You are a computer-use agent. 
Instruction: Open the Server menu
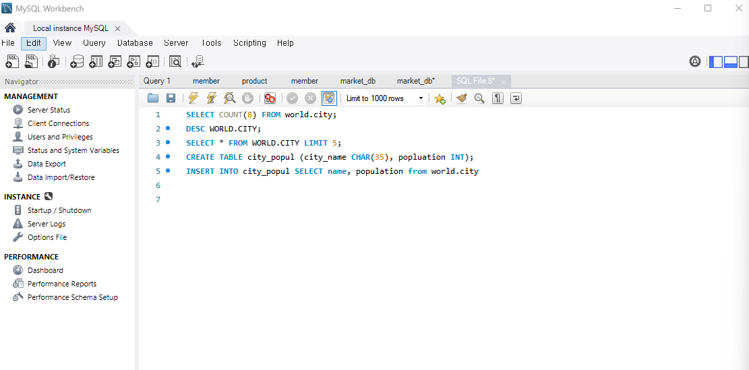(176, 43)
